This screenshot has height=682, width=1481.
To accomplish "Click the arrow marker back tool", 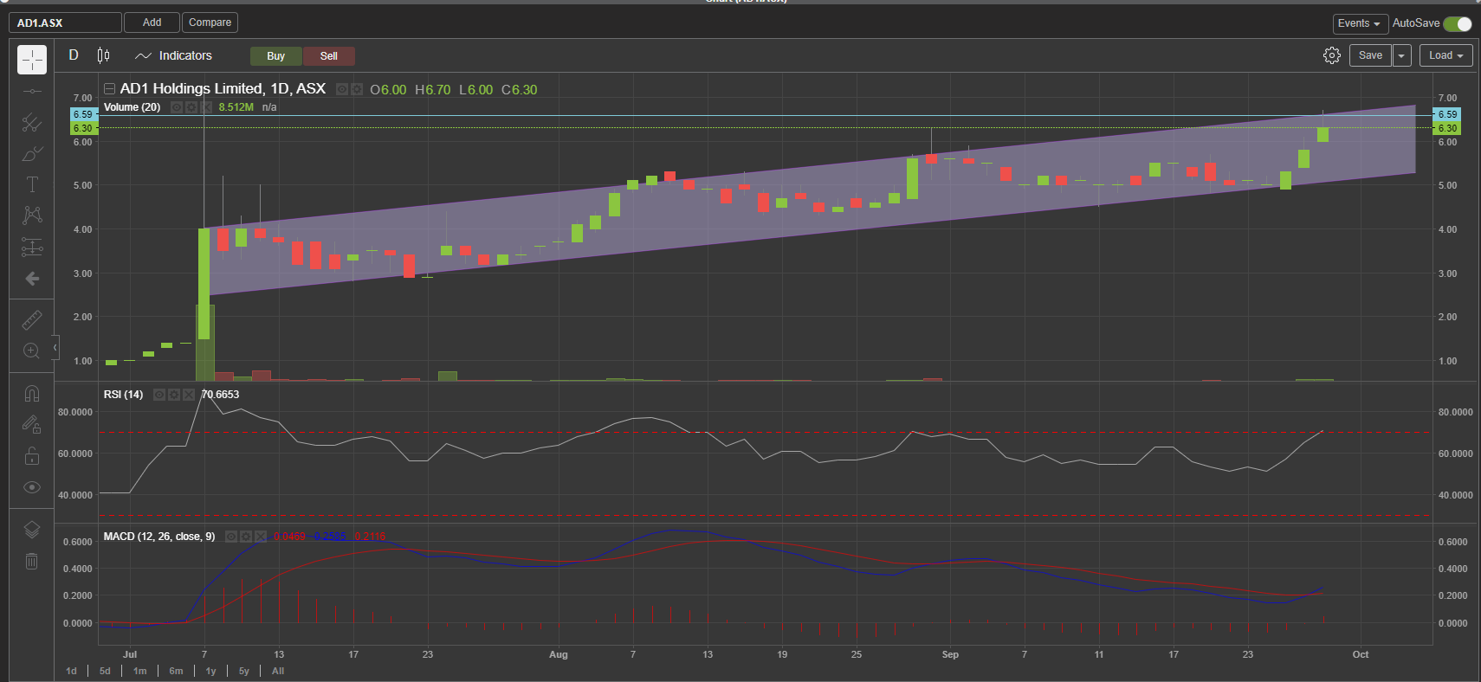I will 32,279.
